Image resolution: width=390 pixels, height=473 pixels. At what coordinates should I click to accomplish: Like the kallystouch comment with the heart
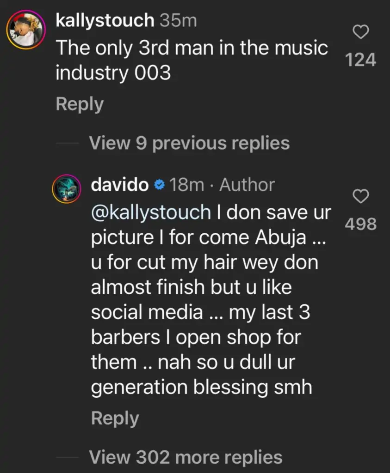tap(361, 32)
